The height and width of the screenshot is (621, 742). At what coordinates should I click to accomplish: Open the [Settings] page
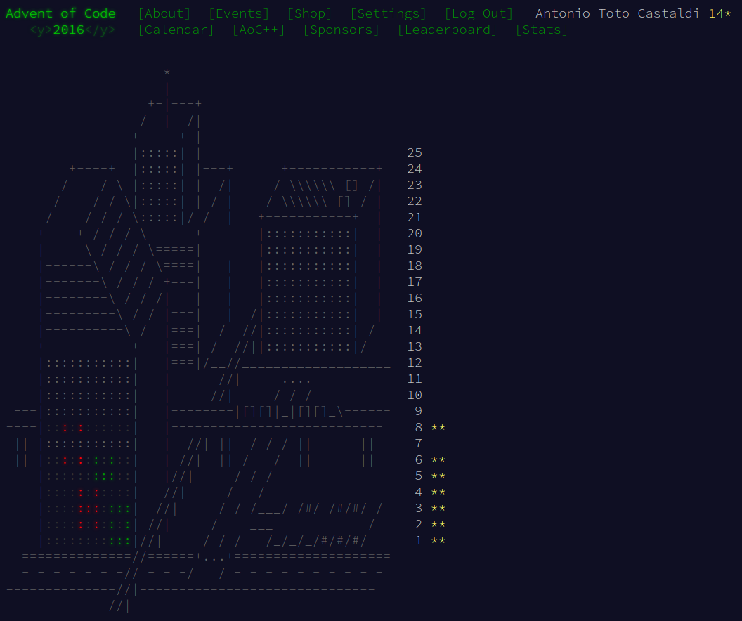click(x=388, y=13)
